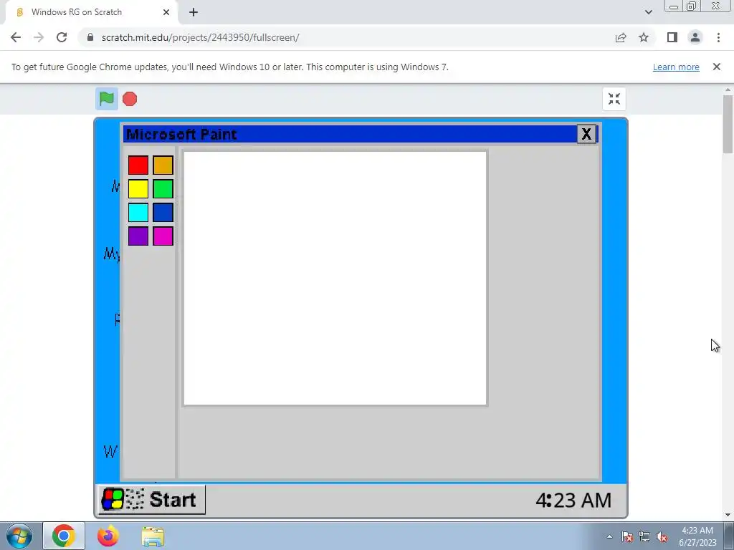Go back to the previous page
This screenshot has height=550, width=734.
point(16,37)
